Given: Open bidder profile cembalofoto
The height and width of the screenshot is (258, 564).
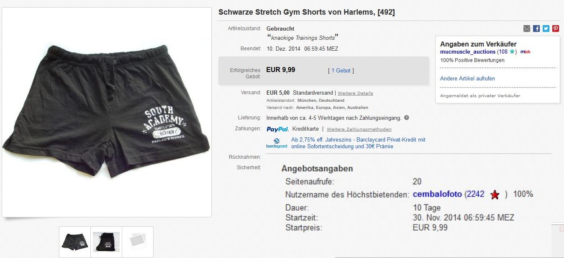Looking at the screenshot, I should click(x=437, y=194).
